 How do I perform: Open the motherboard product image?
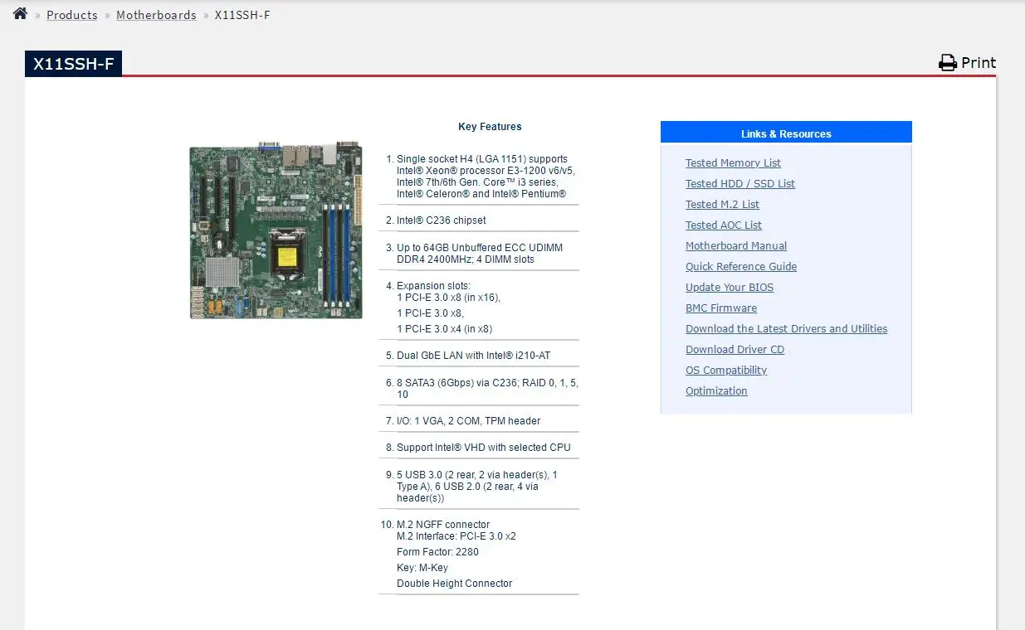[x=276, y=230]
